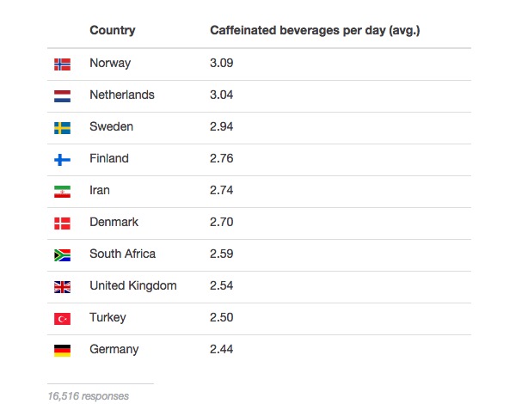
Task: Select the Norway country name
Action: [x=110, y=64]
